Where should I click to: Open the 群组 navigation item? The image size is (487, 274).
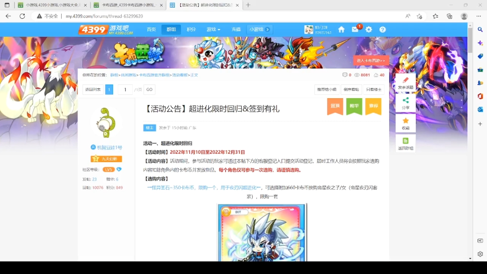(x=171, y=30)
